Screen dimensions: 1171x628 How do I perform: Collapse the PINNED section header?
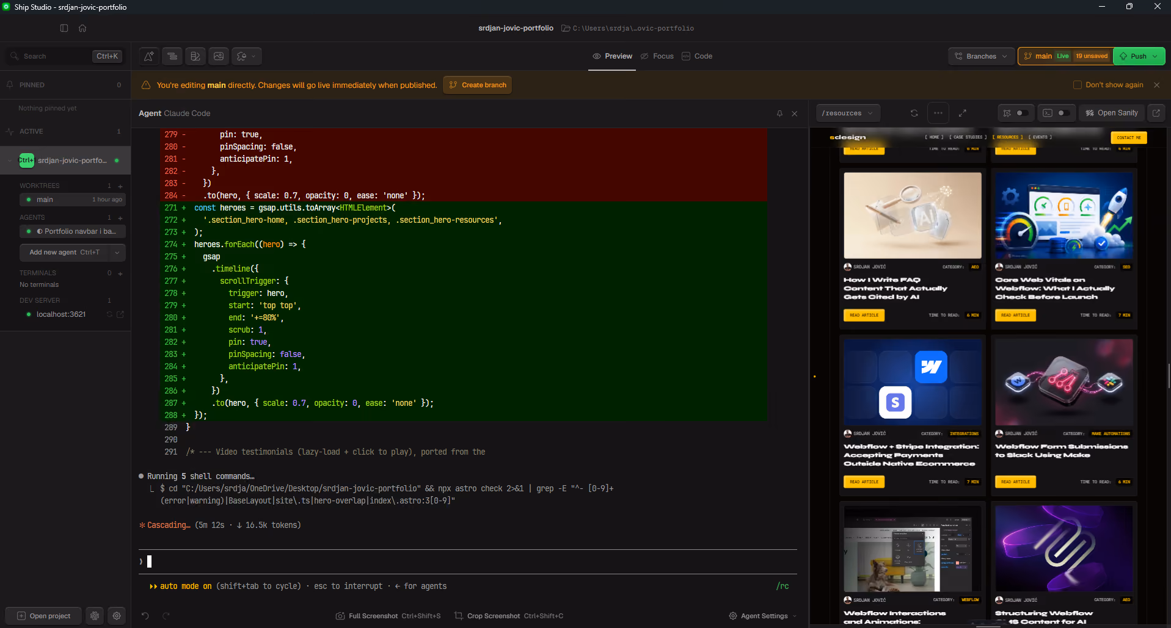[65, 85]
